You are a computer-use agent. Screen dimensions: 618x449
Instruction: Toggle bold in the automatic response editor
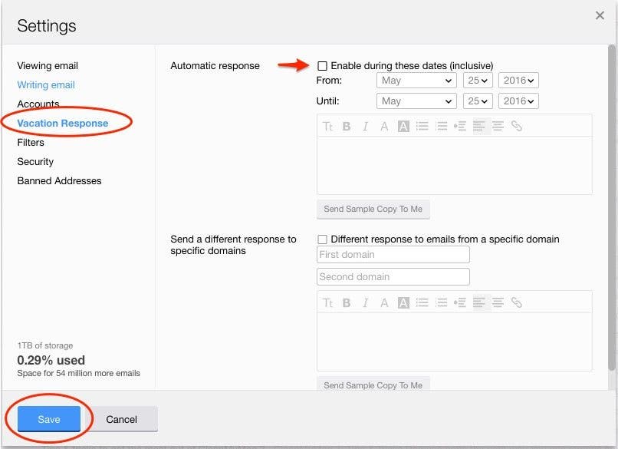(347, 126)
